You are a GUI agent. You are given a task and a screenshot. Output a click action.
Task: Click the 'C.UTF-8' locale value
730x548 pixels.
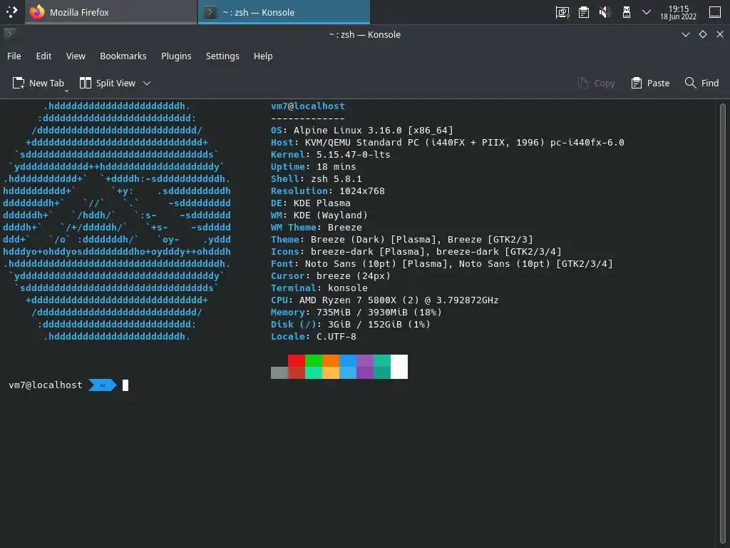(336, 336)
